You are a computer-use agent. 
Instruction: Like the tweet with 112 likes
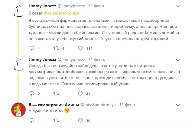point(80,49)
